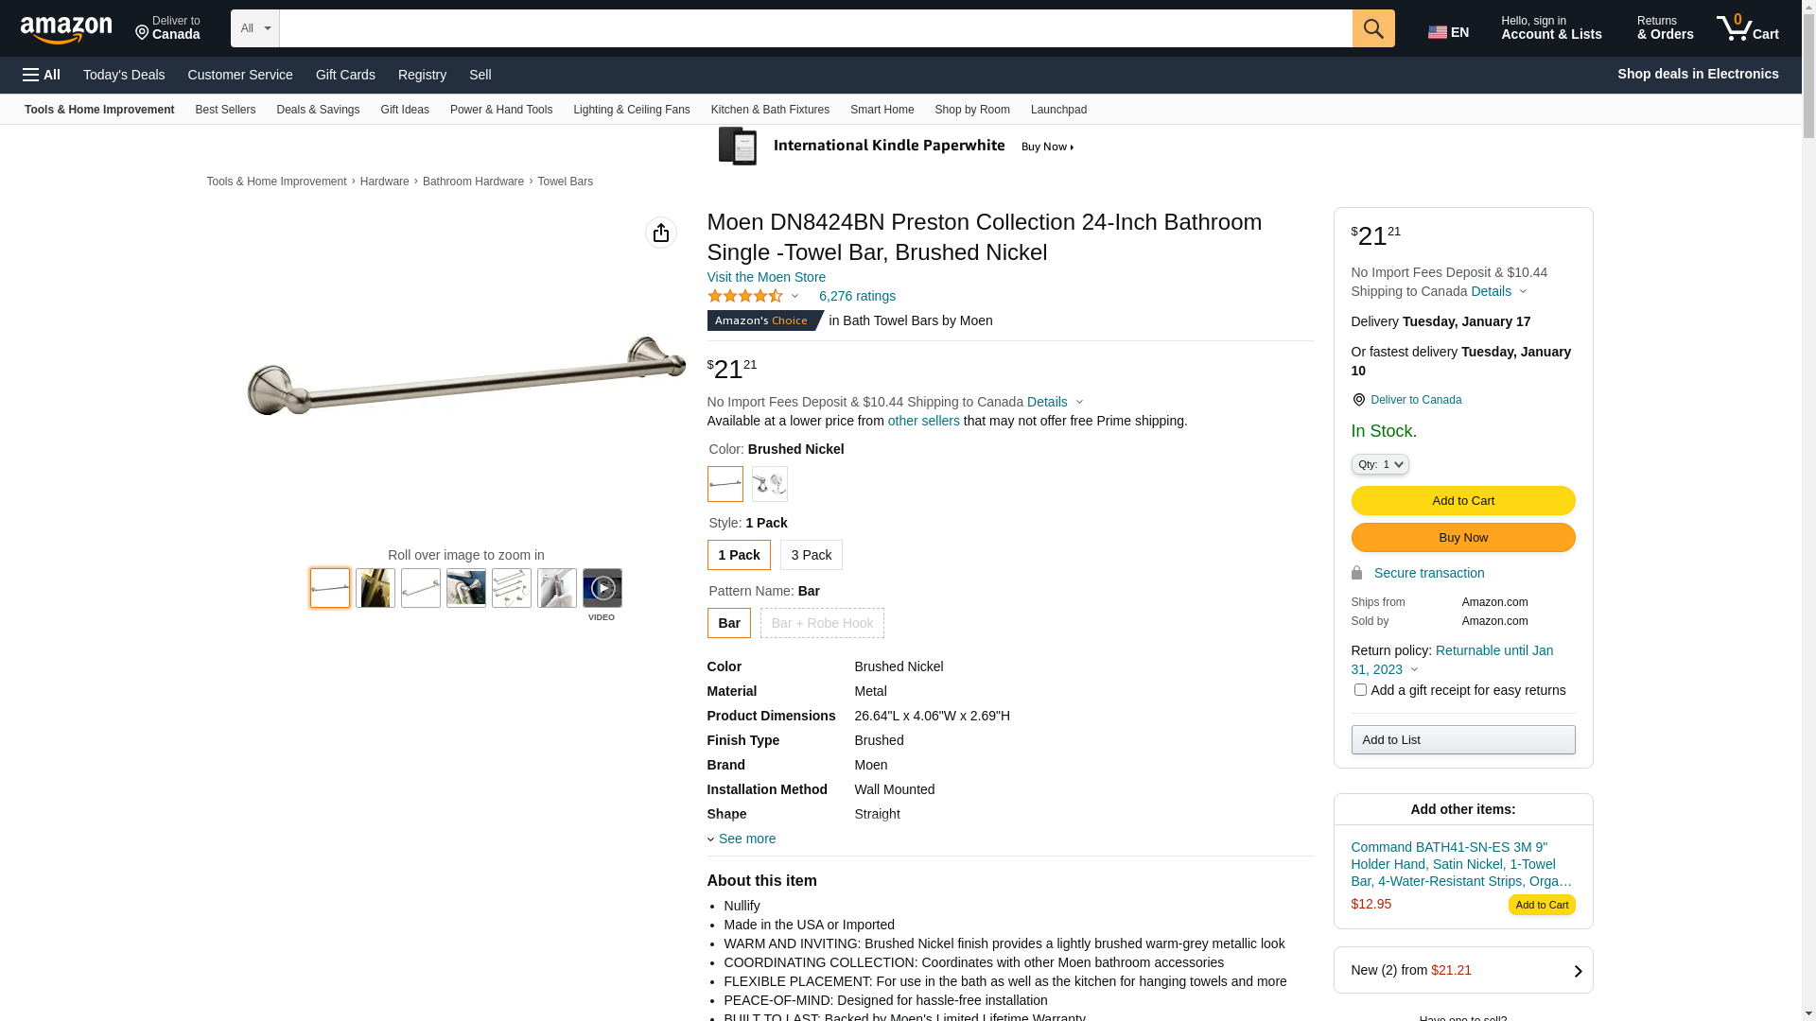Select the 3 Pack style option

point(811,555)
